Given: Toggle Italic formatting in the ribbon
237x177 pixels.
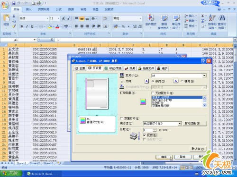Looking at the screenshot, I should tap(27, 26).
